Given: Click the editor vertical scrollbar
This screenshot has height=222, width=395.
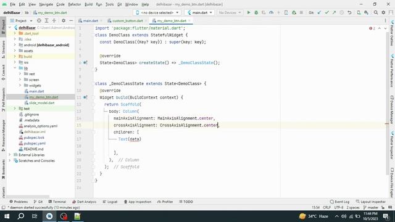Looking at the screenshot, I should [x=387, y=103].
